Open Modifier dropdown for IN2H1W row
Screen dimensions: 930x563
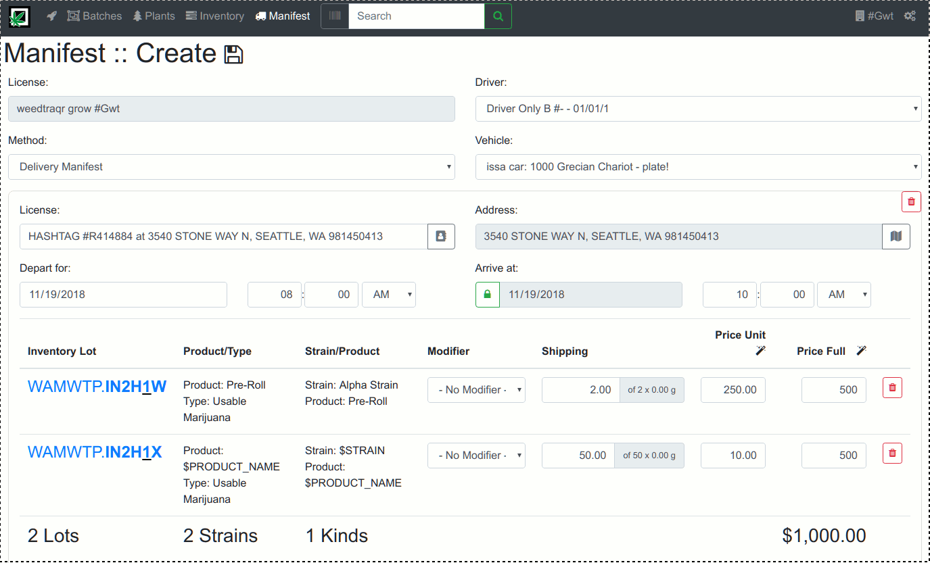[476, 390]
